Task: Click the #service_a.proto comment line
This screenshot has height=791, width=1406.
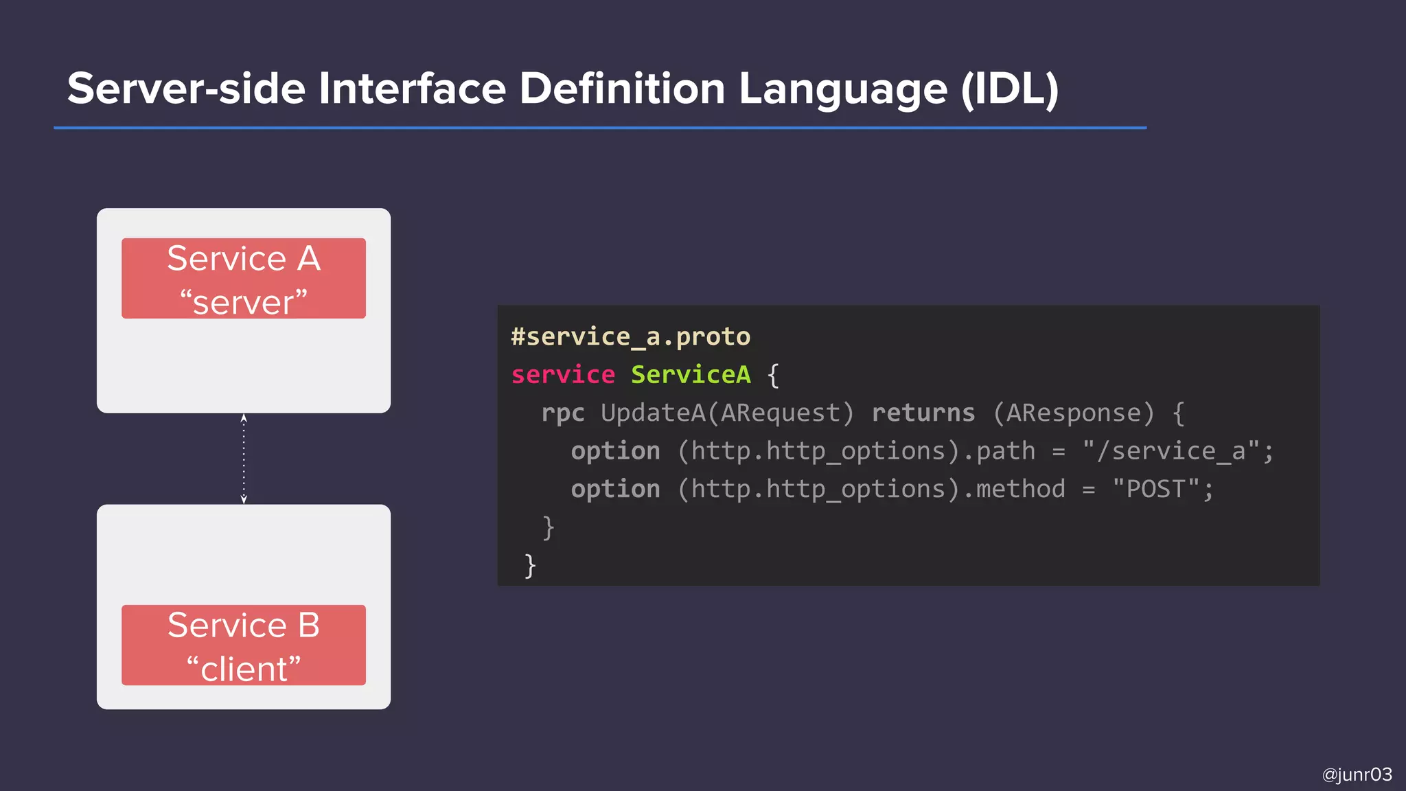Action: [630, 336]
